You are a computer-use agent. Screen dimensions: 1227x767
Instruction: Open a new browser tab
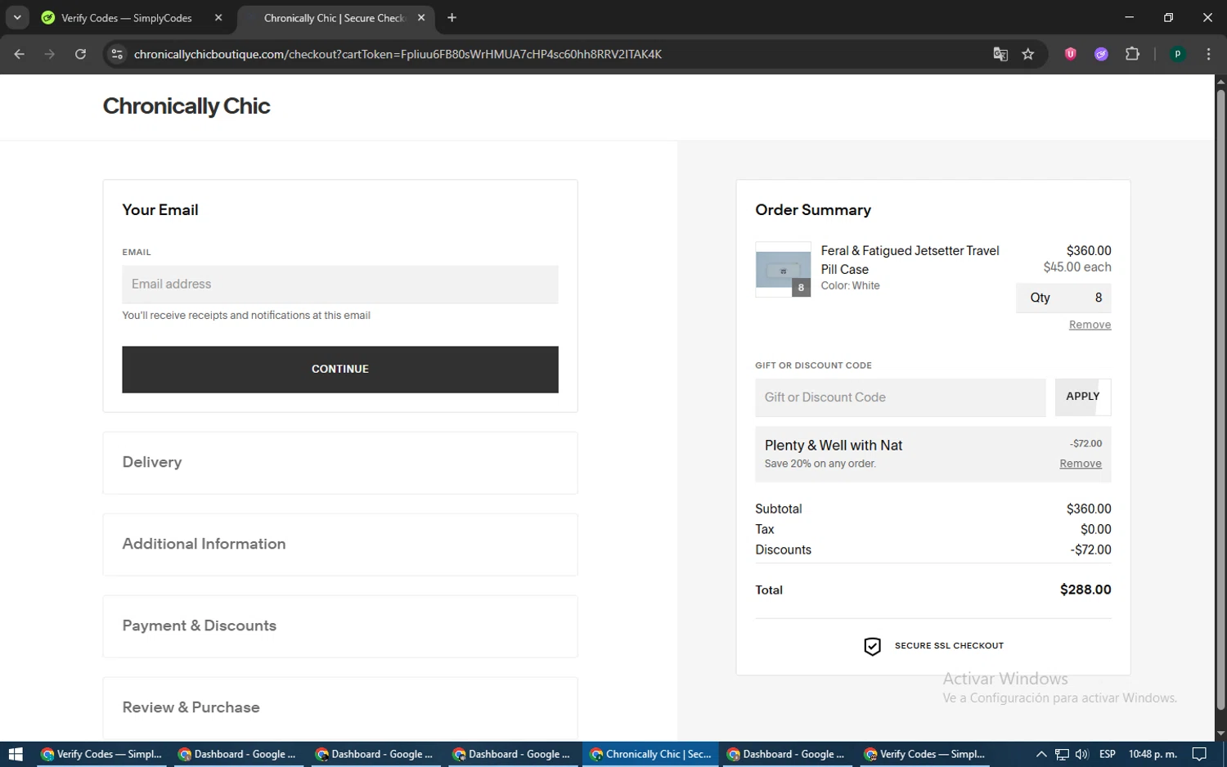tap(452, 17)
